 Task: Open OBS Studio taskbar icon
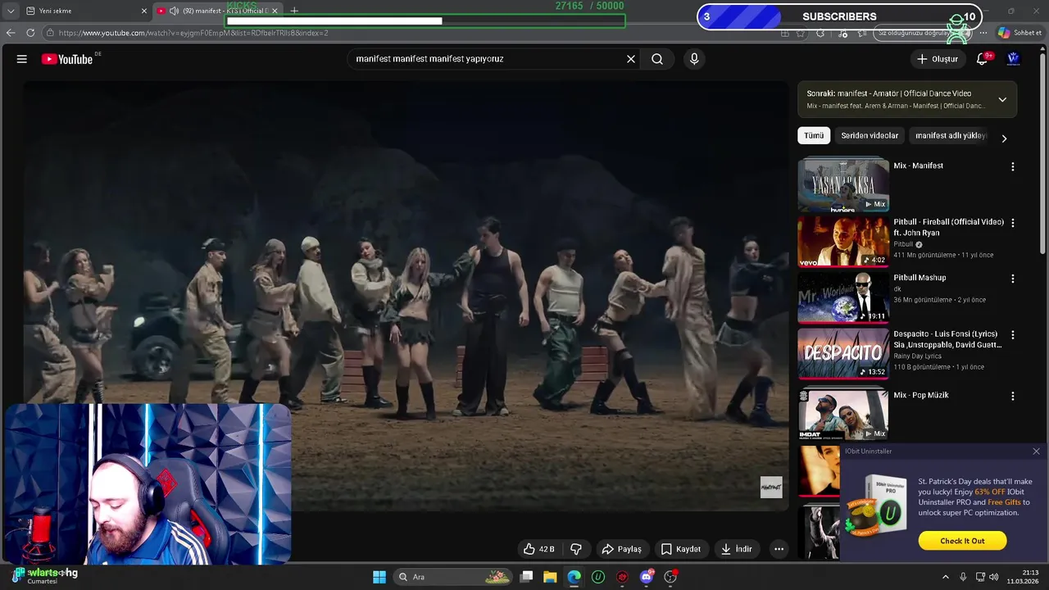pos(670,577)
